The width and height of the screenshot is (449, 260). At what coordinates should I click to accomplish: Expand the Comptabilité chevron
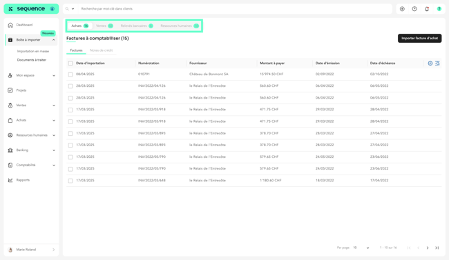pyautogui.click(x=54, y=166)
